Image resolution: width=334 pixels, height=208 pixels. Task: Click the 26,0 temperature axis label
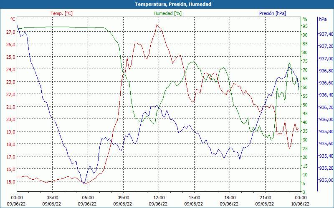(11, 45)
